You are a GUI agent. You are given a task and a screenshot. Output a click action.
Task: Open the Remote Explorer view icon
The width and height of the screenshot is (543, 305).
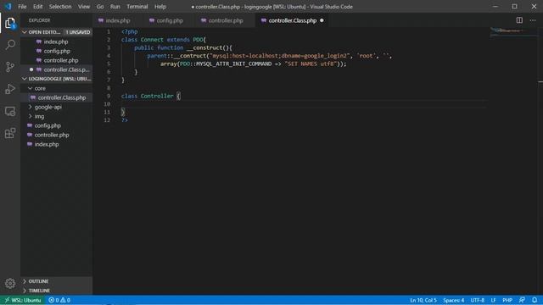10,111
